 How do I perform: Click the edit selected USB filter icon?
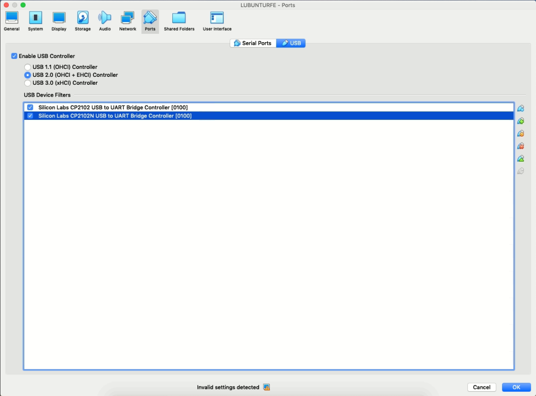[521, 133]
